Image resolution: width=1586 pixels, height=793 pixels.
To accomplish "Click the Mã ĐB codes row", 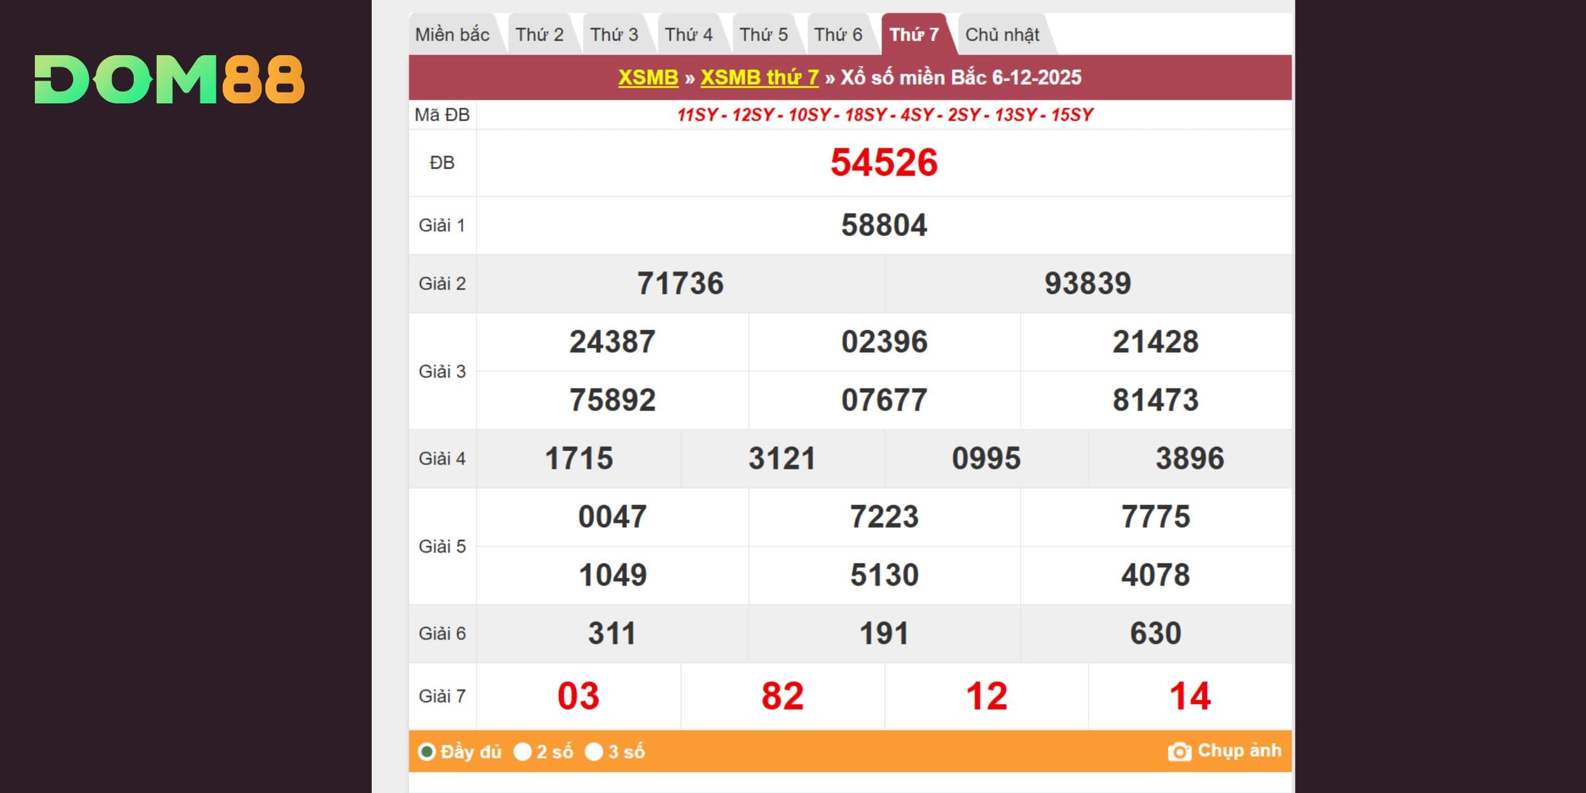I will point(884,115).
